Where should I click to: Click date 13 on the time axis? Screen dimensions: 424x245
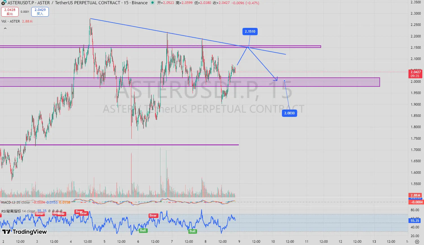[374, 242]
